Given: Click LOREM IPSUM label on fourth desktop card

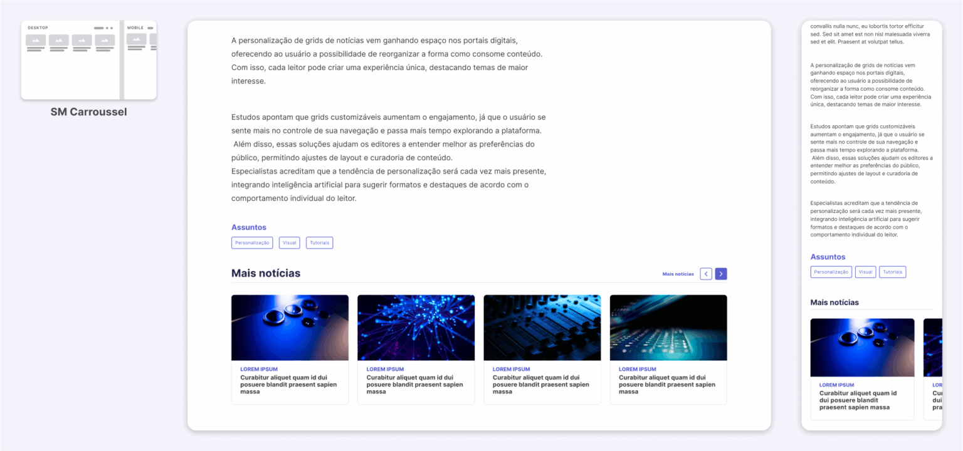Looking at the screenshot, I should point(638,370).
